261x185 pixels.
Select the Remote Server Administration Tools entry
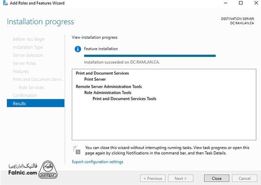(x=109, y=87)
